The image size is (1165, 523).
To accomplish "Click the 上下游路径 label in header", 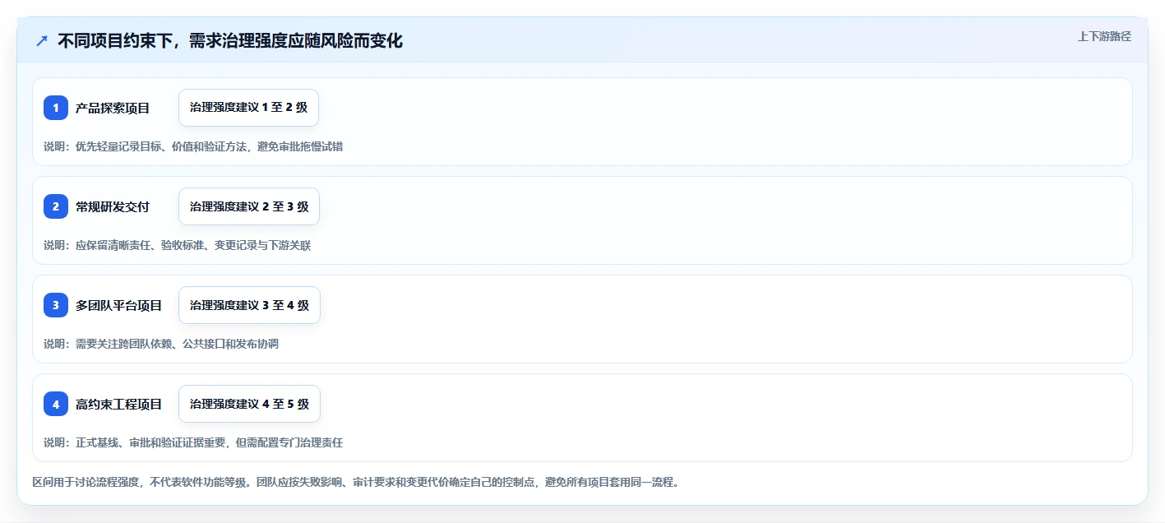I will [1105, 36].
